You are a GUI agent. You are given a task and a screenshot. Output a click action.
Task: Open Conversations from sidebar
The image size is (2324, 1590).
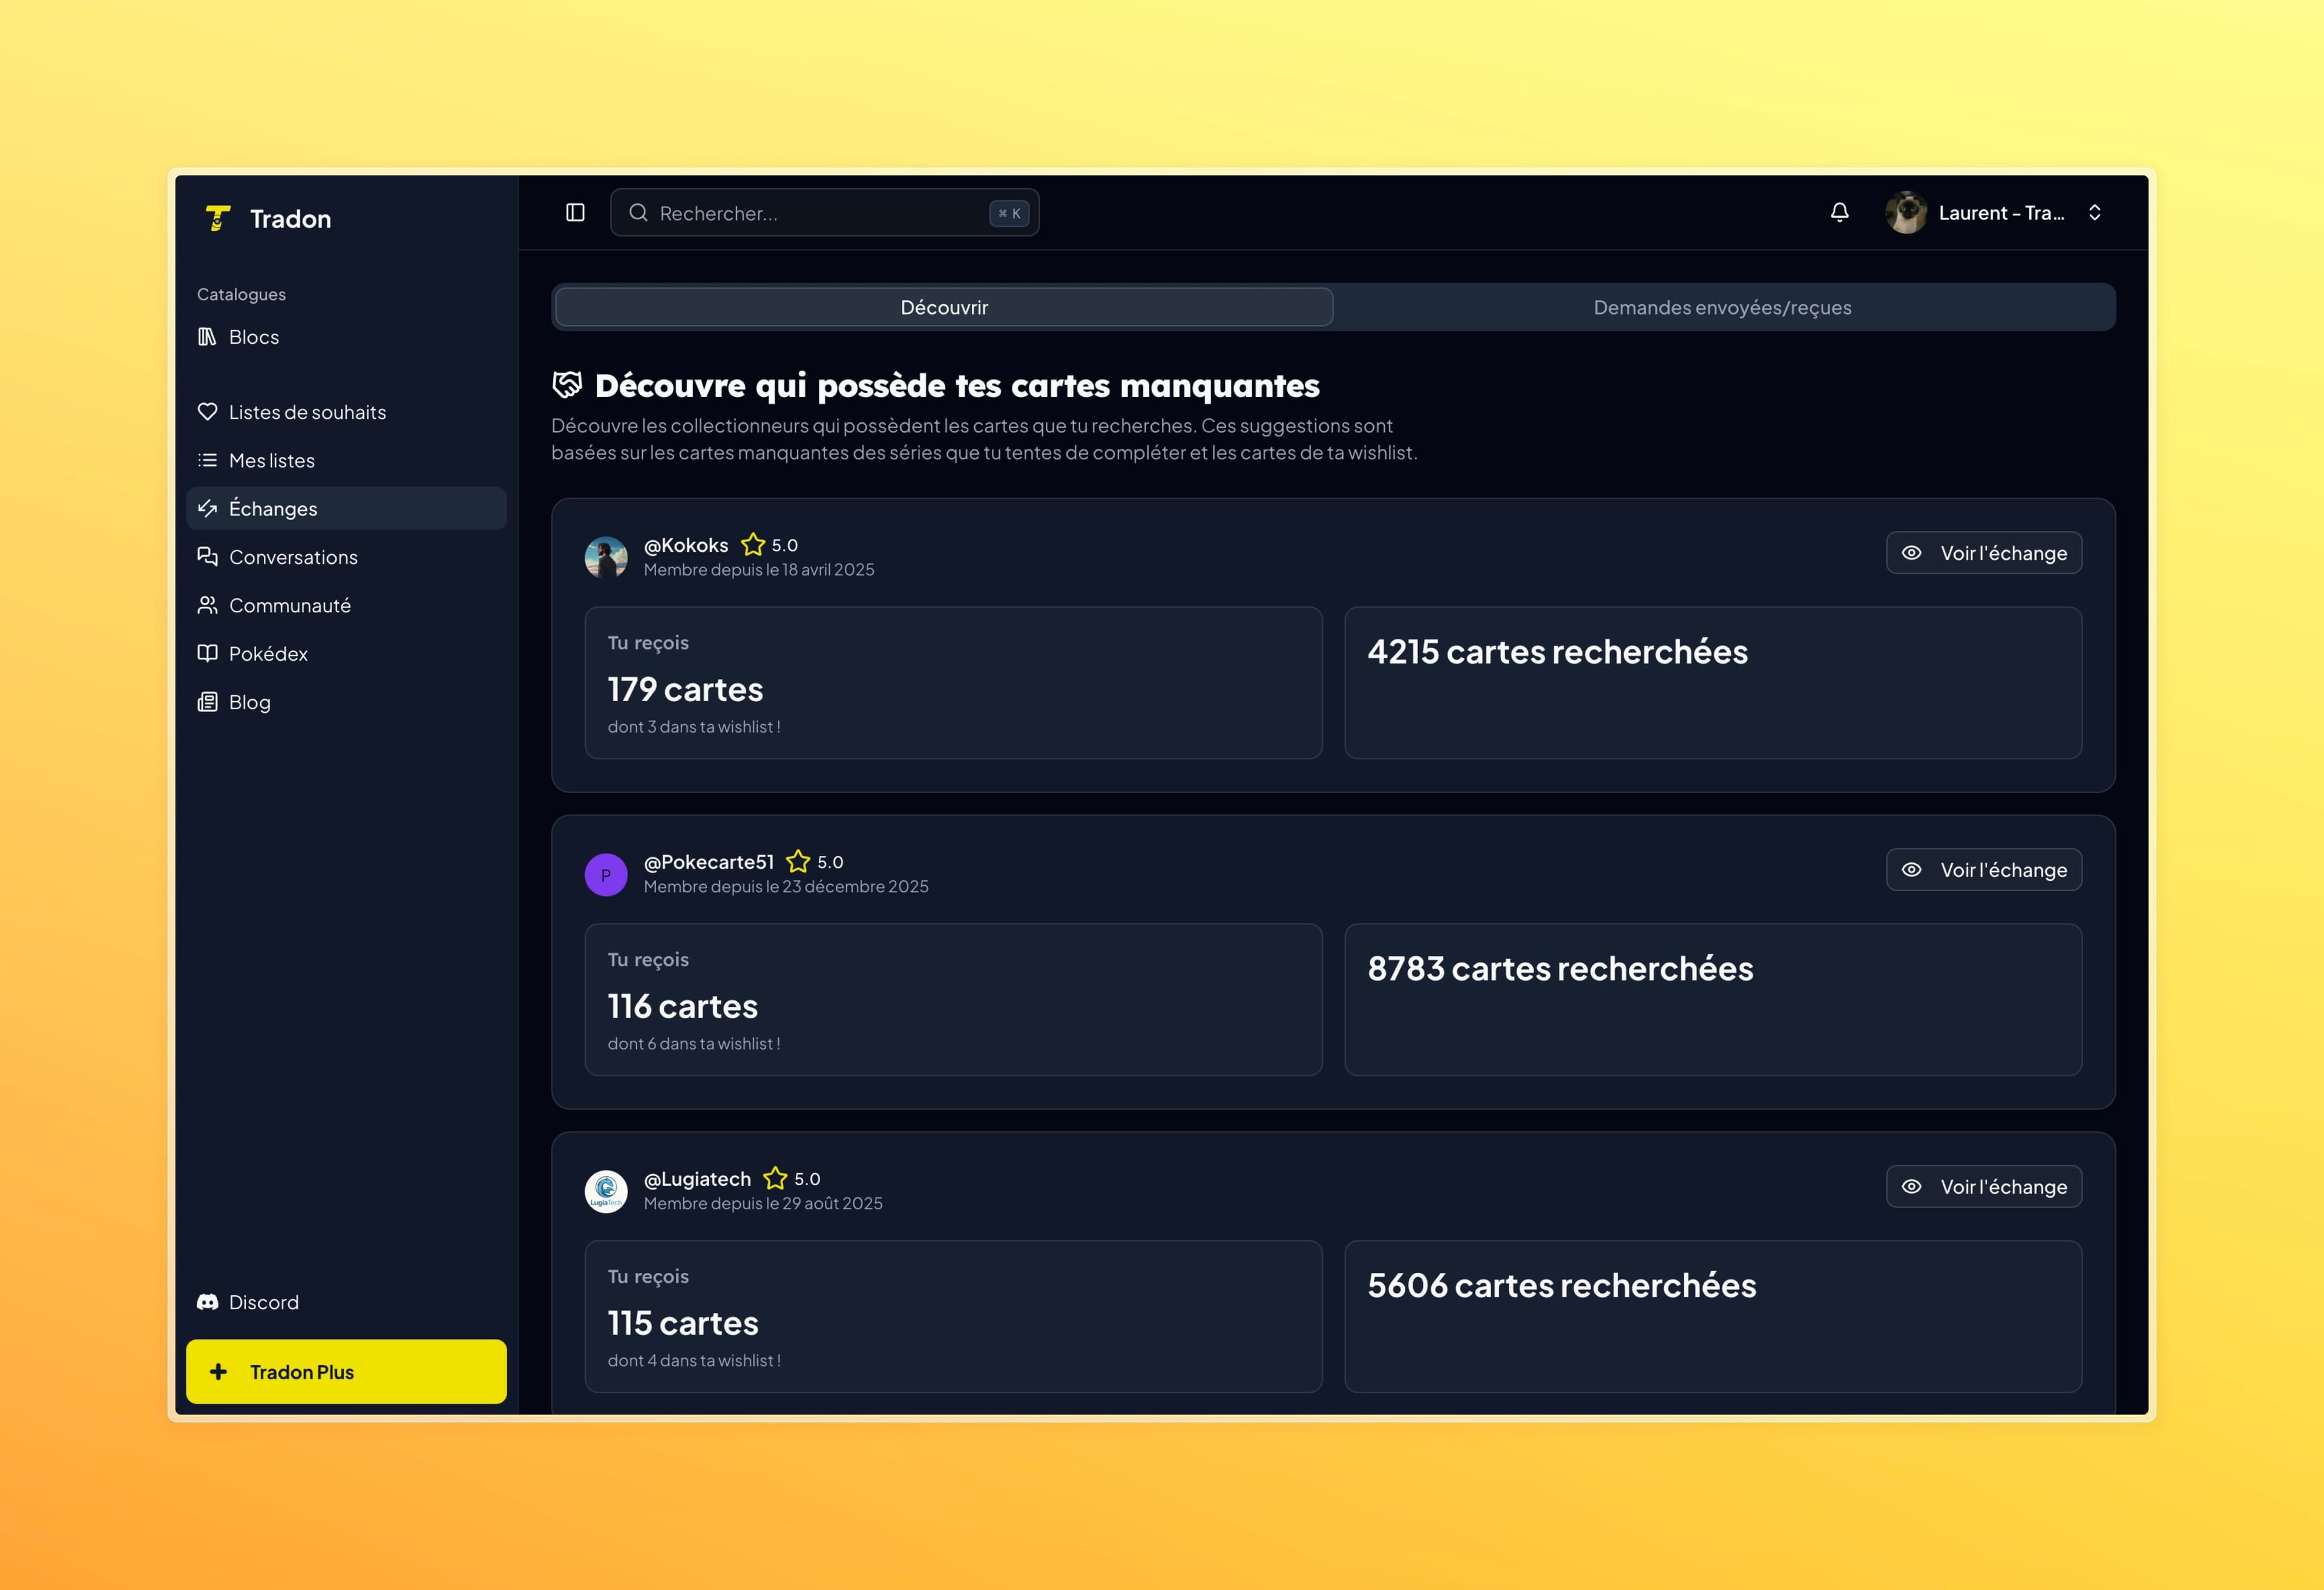click(292, 557)
